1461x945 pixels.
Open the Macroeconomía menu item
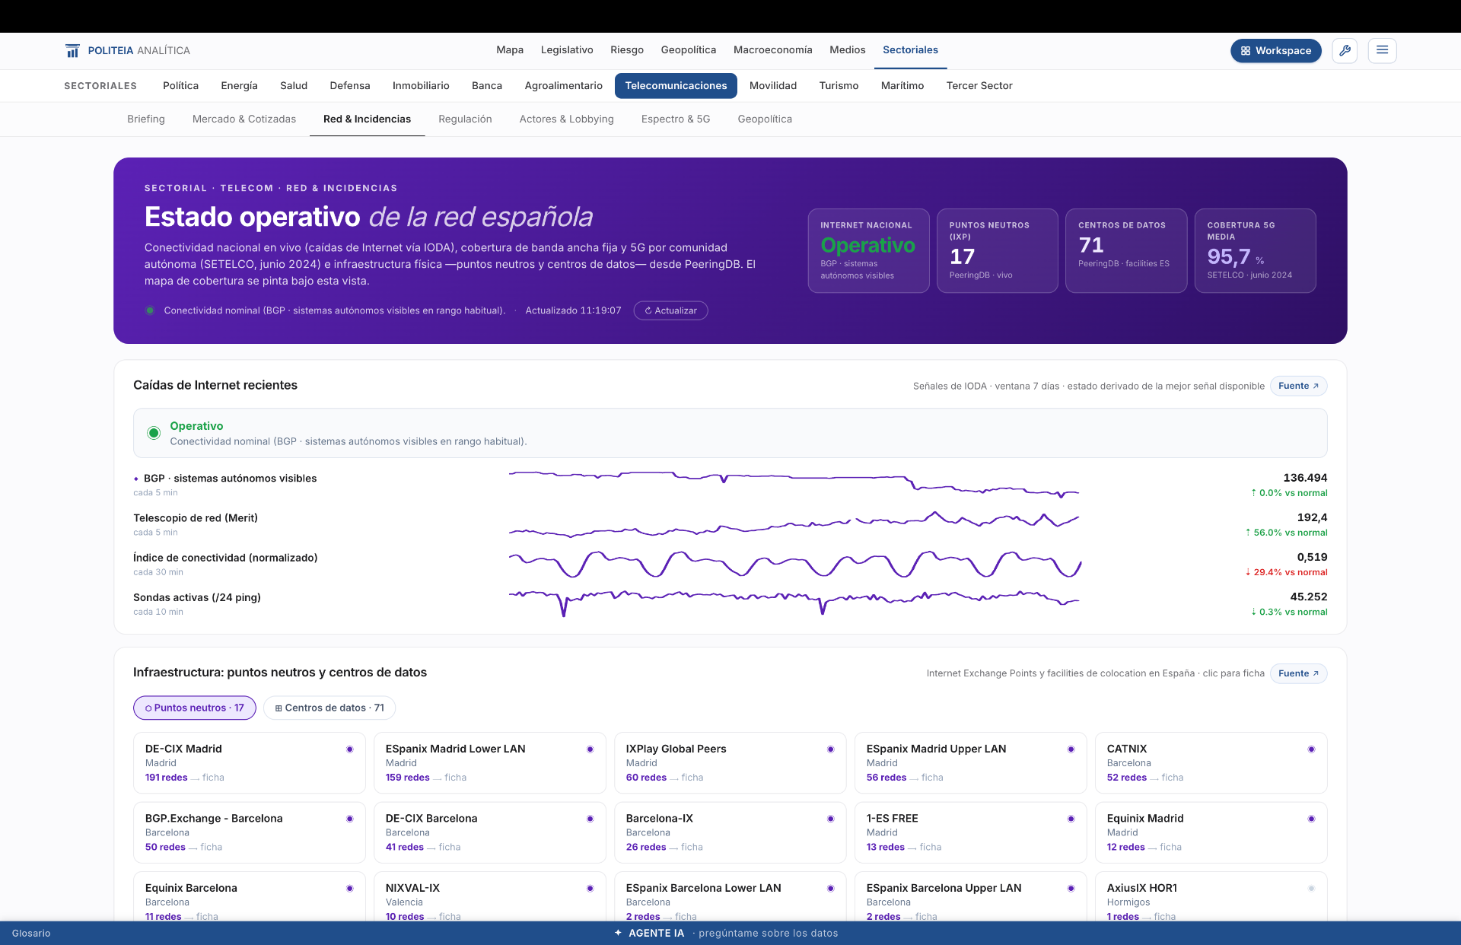point(772,50)
